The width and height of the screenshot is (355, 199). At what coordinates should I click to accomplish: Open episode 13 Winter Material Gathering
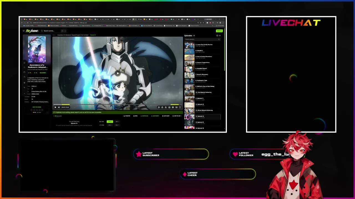202,111
